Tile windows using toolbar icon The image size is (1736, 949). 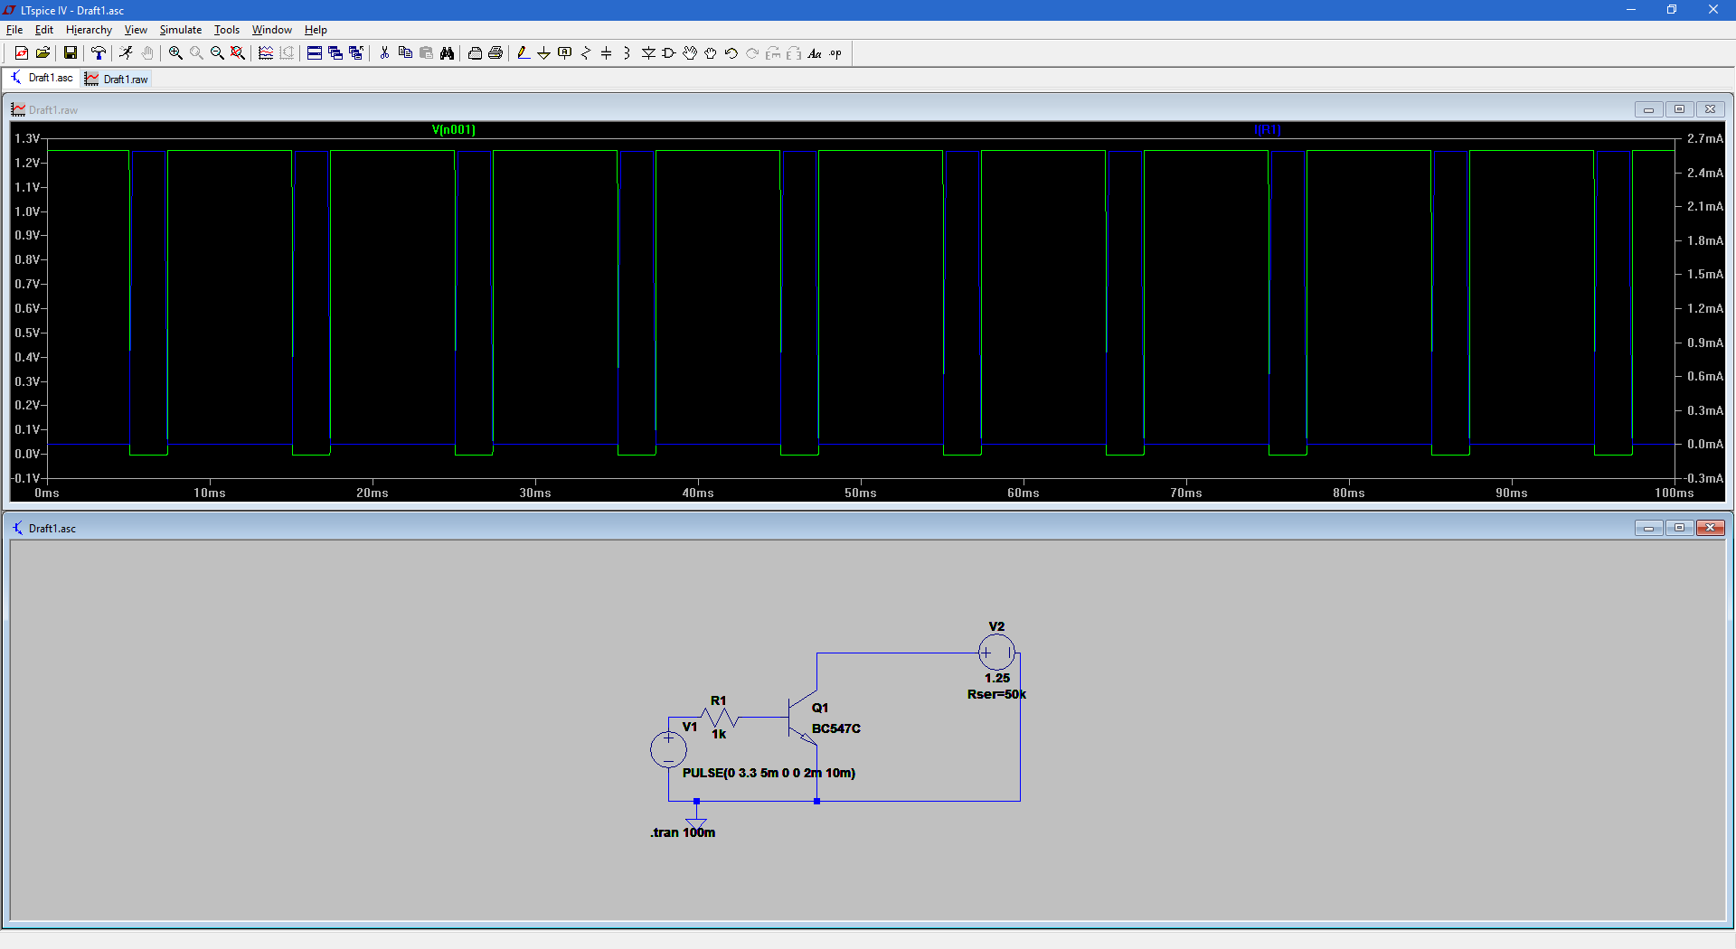click(x=315, y=53)
